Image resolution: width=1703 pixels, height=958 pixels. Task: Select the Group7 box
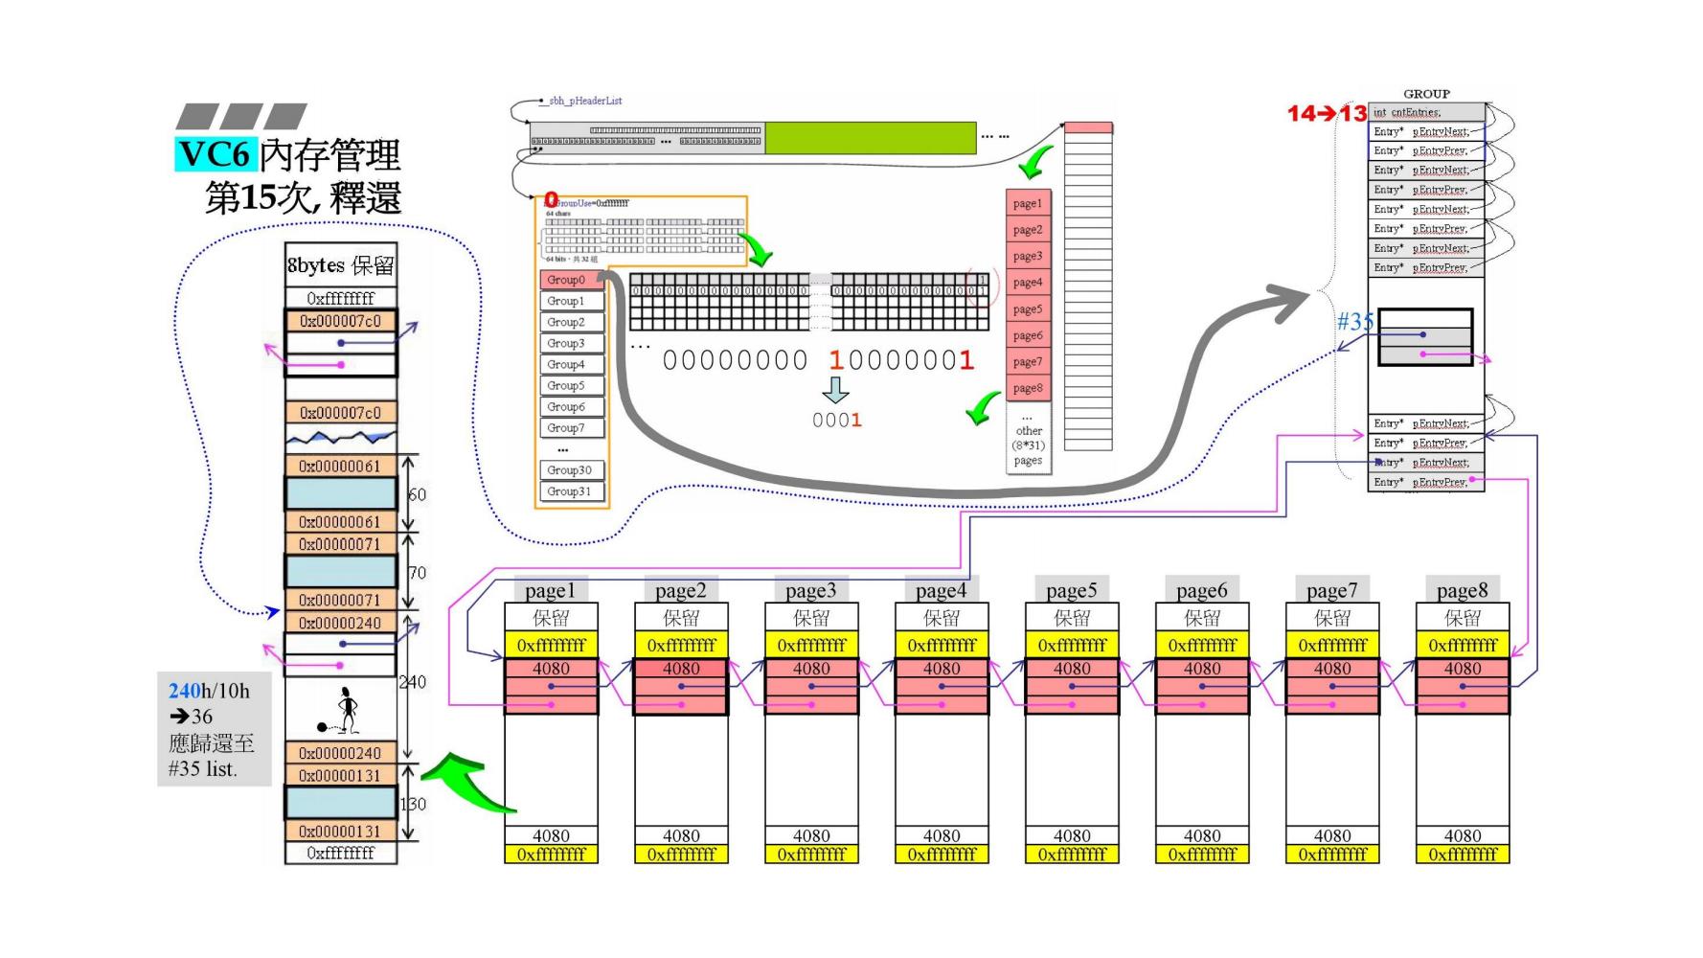coord(571,427)
